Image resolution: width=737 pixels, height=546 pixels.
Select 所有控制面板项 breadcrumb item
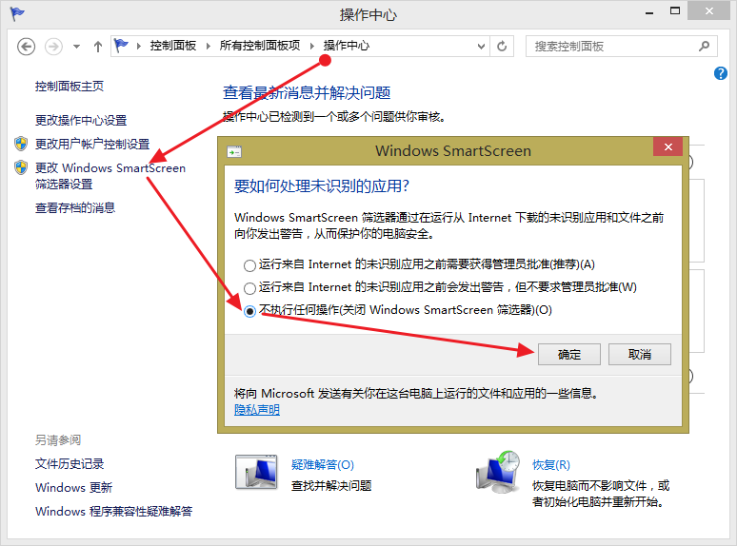pos(259,46)
